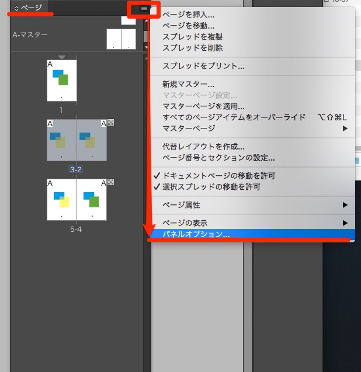The image size is (361, 372).
Task: Toggle ドキュメントページの移動を許可 check item
Action: pos(253,176)
